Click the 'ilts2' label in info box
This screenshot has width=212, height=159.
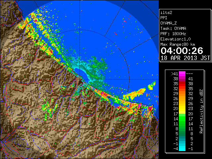coord(166,13)
